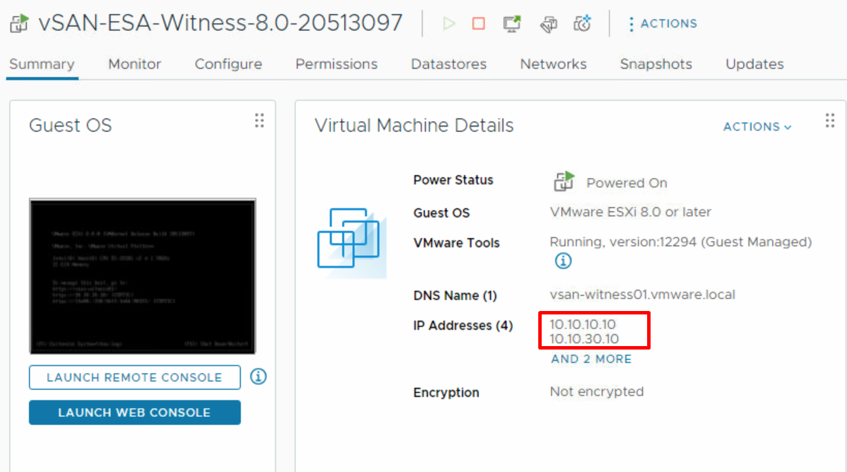
Task: Click LAUNCH REMOTE CONSOLE button
Action: tap(134, 377)
